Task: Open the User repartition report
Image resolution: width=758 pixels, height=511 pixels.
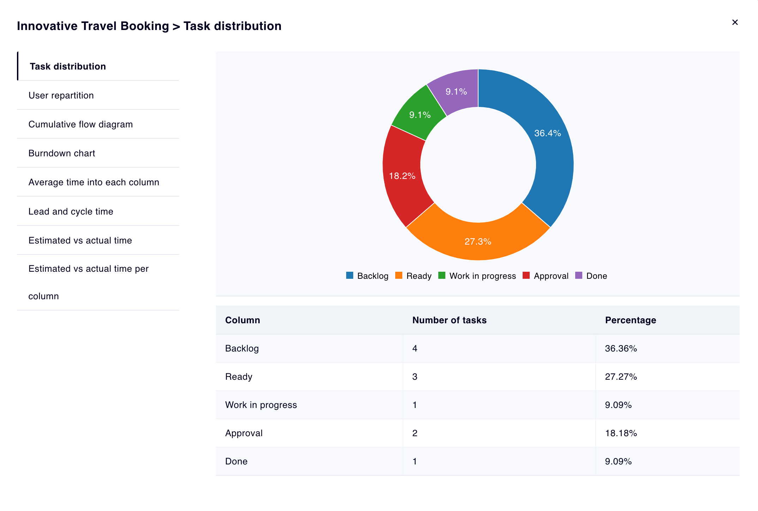Action: click(61, 95)
